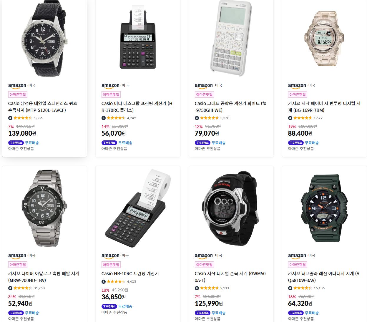Image resolution: width=367 pixels, height=322 pixels.
Task: Click the T우주패스 badge under the 79,070원 price
Action: pyautogui.click(x=202, y=143)
